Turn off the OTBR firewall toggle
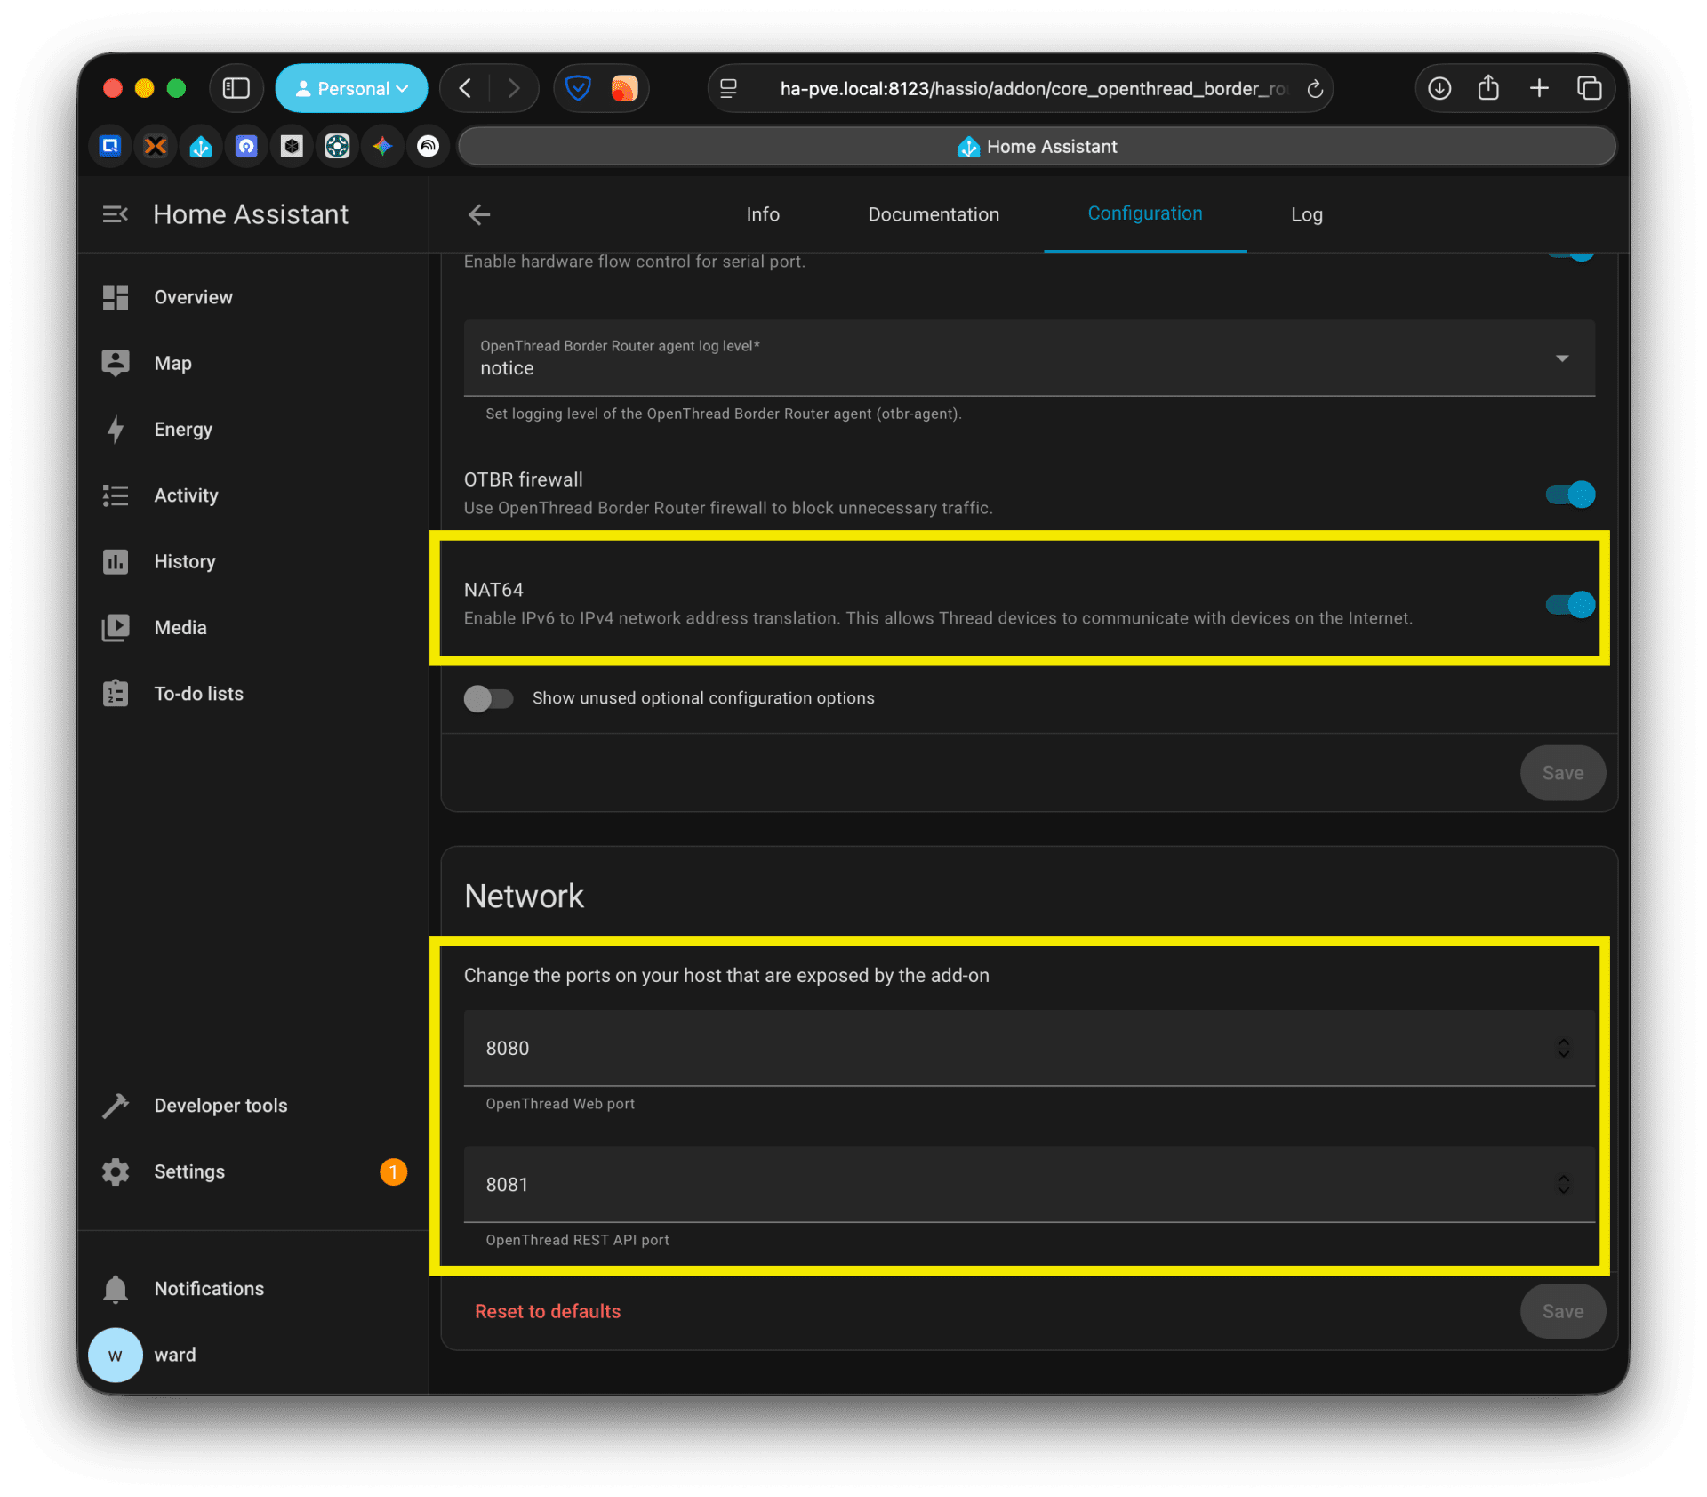Screen dimensions: 1707x1497 pyautogui.click(x=1568, y=495)
